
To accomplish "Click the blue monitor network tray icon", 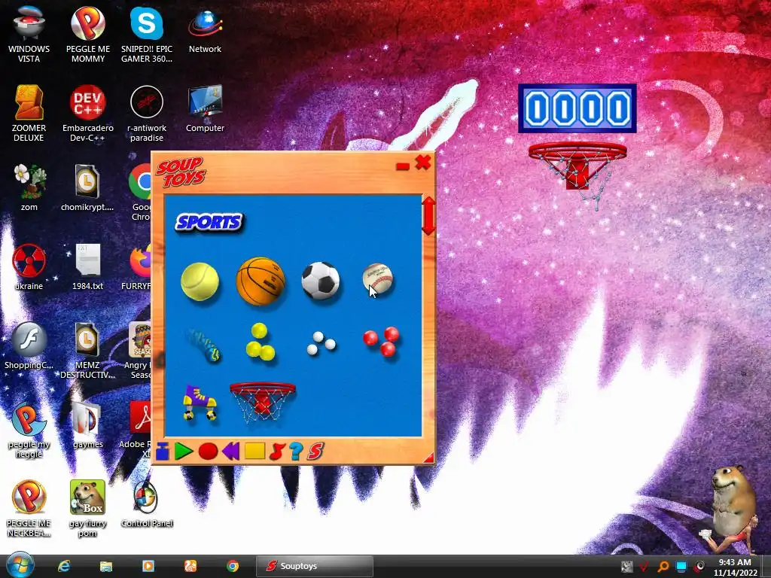I will point(681,567).
